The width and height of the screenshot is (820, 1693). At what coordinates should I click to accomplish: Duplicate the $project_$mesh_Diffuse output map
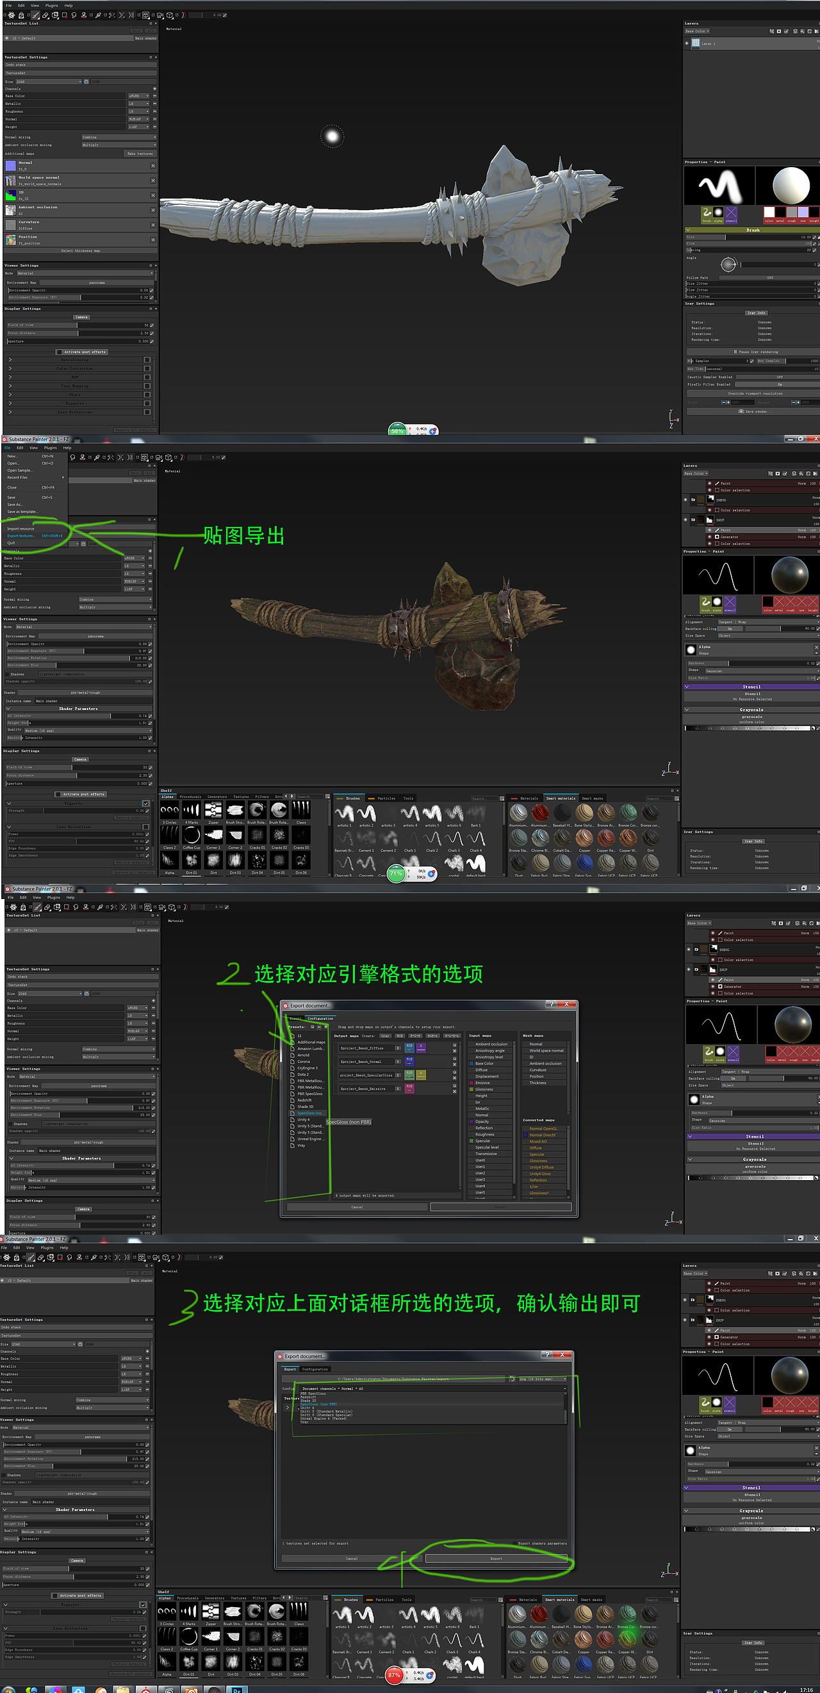pyautogui.click(x=454, y=1046)
